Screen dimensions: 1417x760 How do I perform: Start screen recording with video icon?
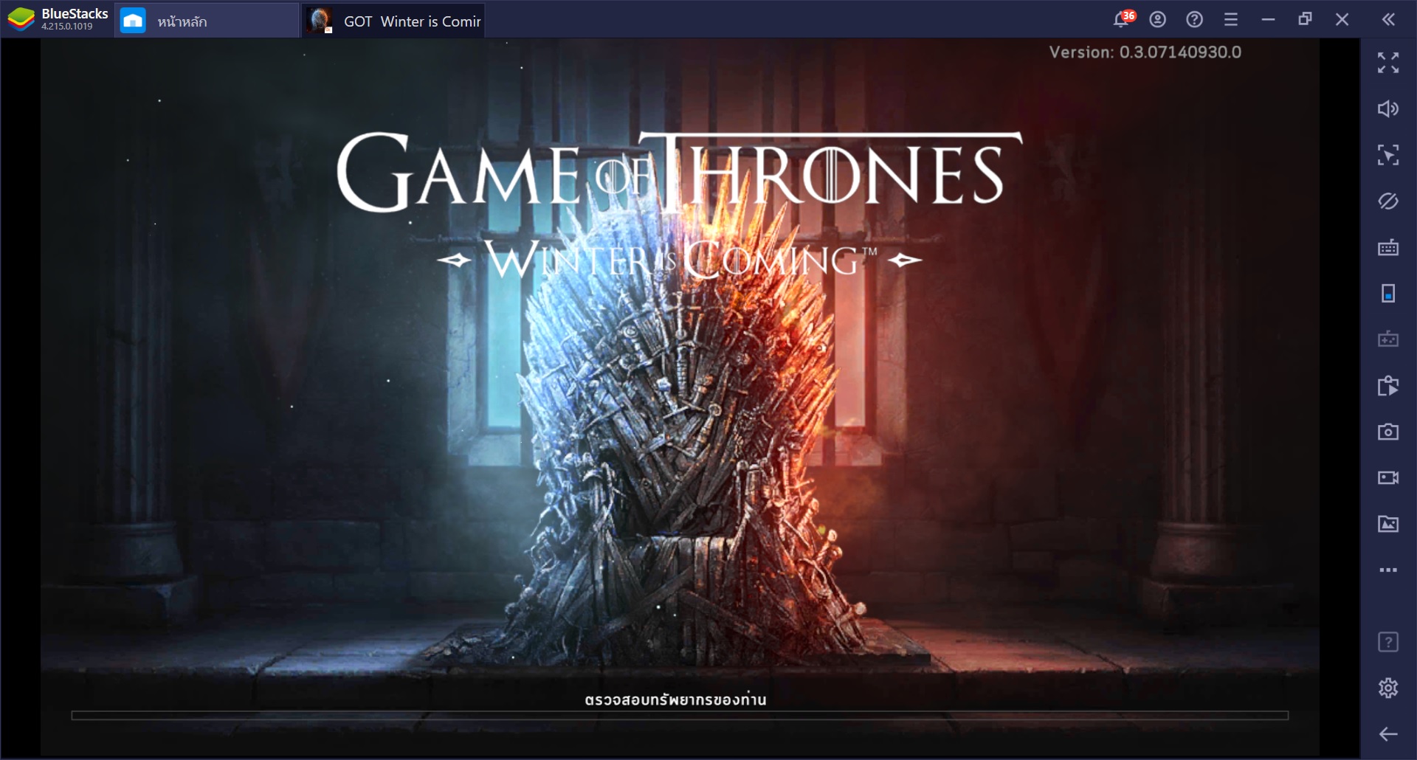coord(1388,477)
